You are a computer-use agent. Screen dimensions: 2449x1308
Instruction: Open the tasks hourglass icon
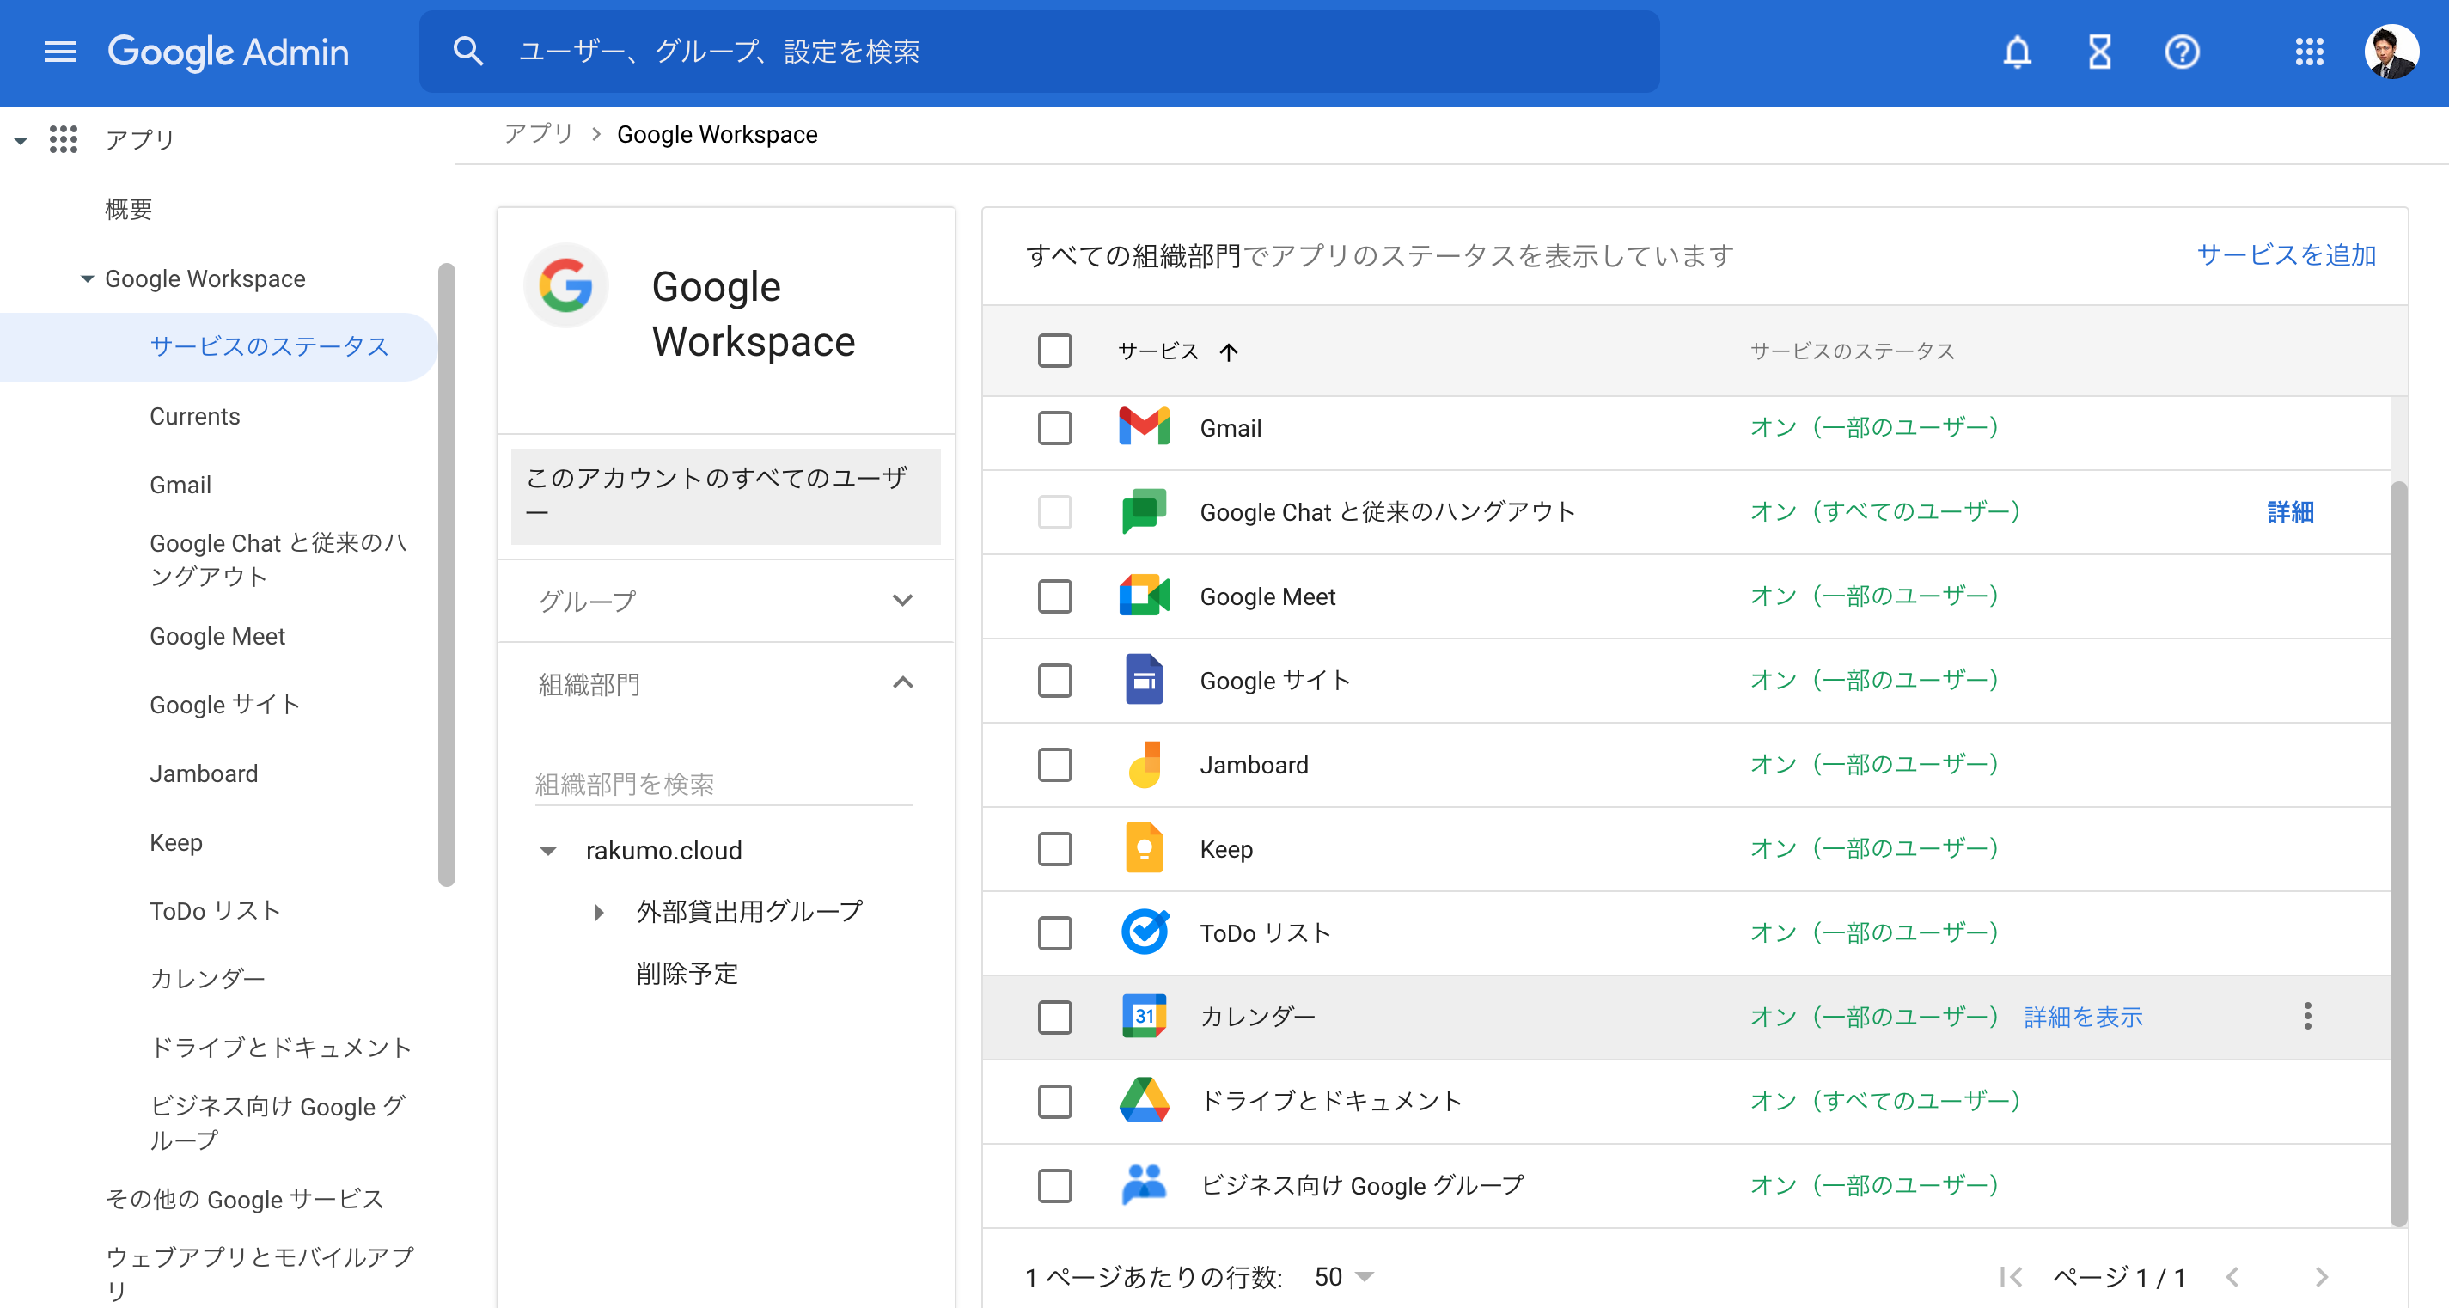2099,52
